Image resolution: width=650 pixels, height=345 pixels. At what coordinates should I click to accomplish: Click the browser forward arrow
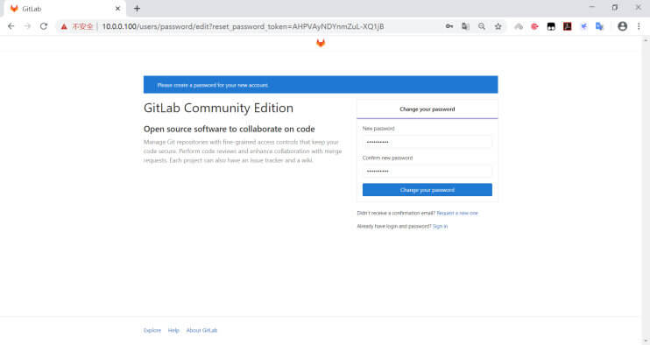[x=27, y=26]
